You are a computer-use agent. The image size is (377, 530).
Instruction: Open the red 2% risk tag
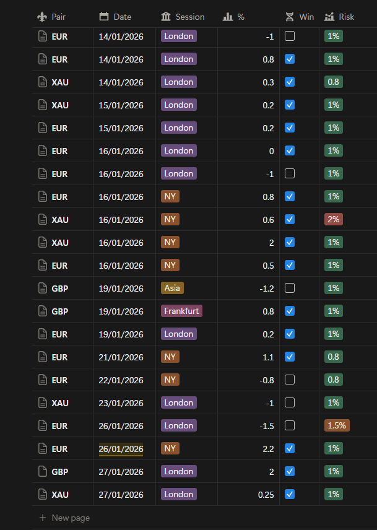[334, 219]
